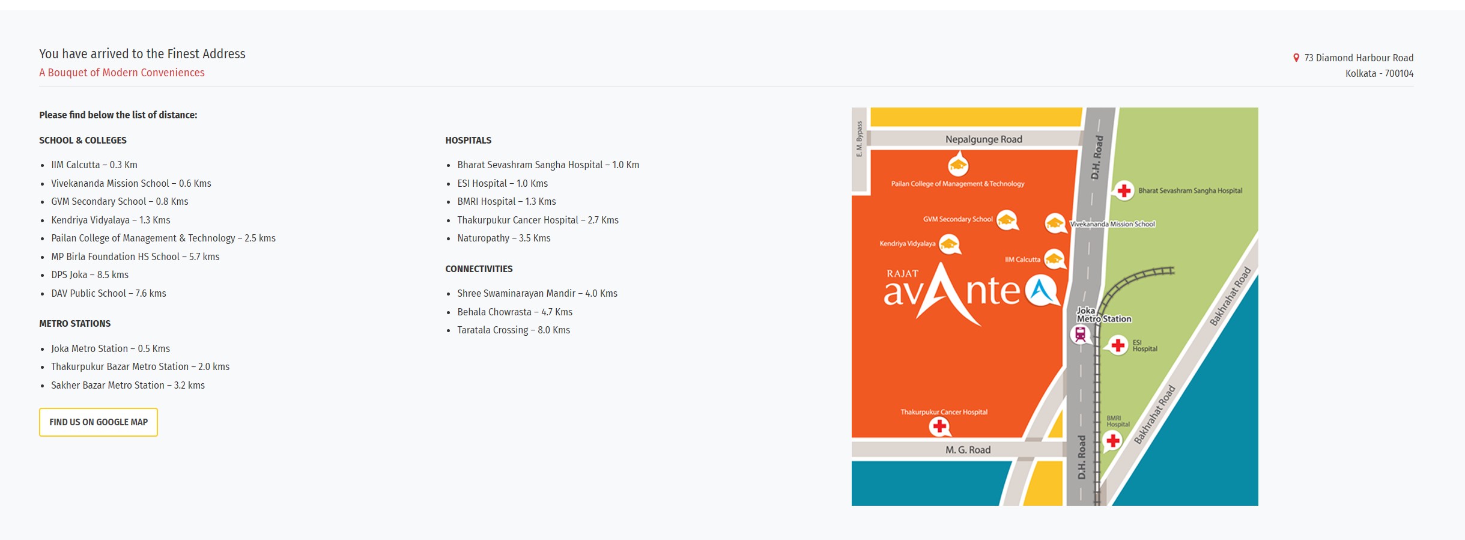
Task: Click 'Shree Swaminarayan Mandir – 4.0 Kms' item
Action: tap(537, 293)
